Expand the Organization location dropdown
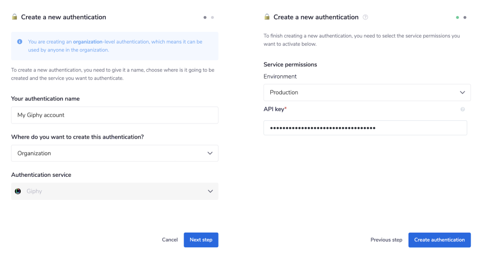This screenshot has height=259, width=482. 114,153
